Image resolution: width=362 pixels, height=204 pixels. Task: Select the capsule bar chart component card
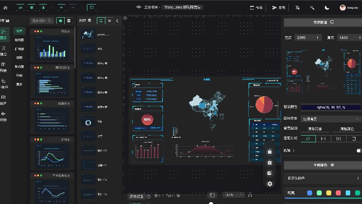click(x=52, y=117)
